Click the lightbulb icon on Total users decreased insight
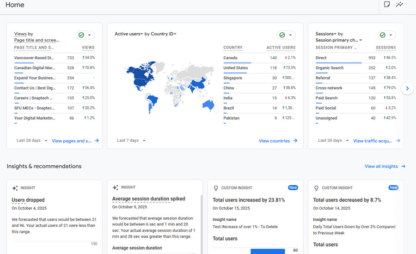This screenshot has height=254, width=416. [x=316, y=188]
